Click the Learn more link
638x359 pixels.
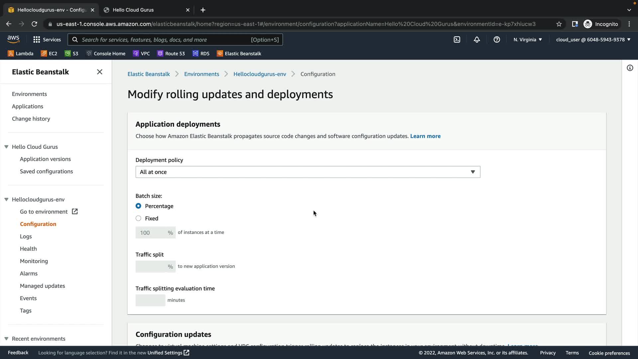pos(425,136)
